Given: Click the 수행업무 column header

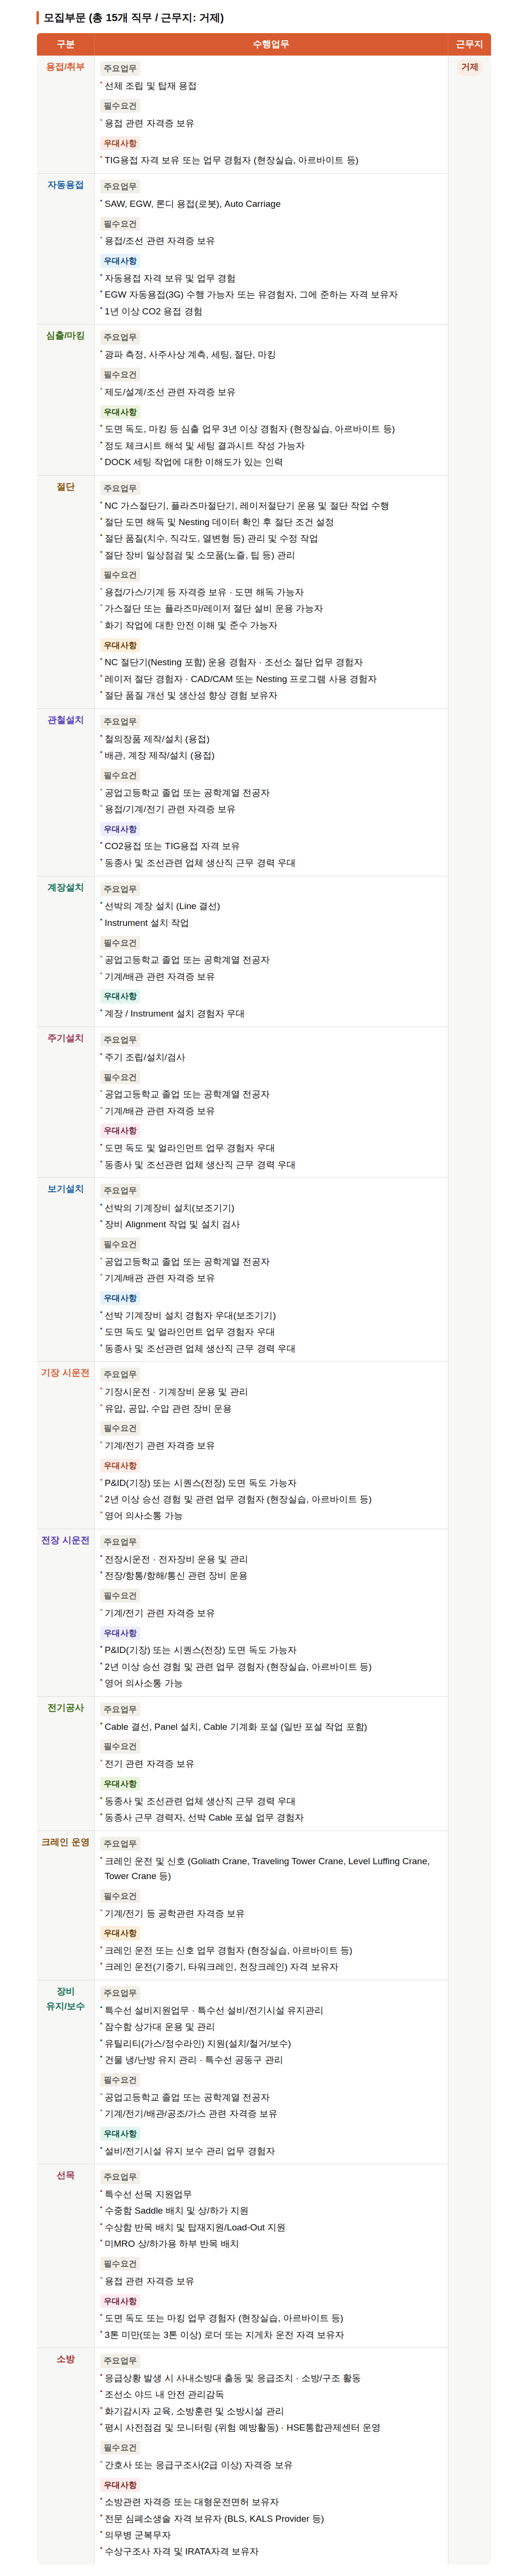Looking at the screenshot, I should pos(270,44).
